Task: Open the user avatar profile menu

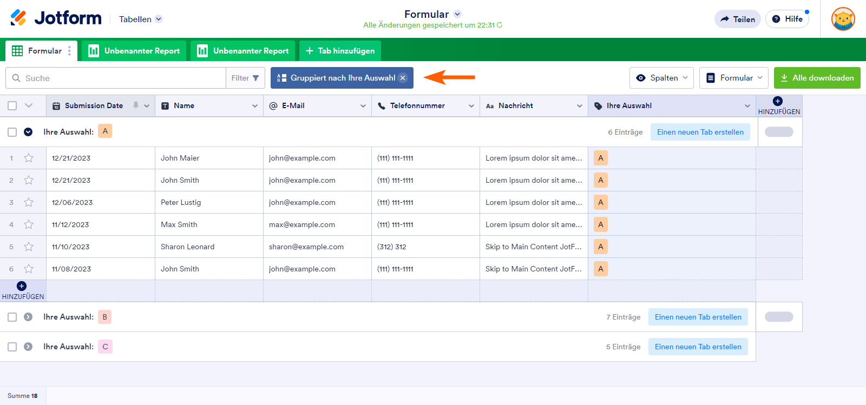Action: [843, 19]
